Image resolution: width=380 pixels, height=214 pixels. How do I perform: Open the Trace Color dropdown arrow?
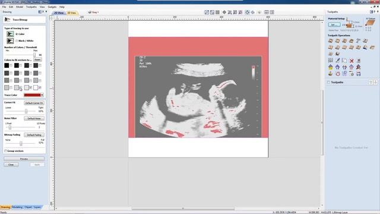pos(42,95)
